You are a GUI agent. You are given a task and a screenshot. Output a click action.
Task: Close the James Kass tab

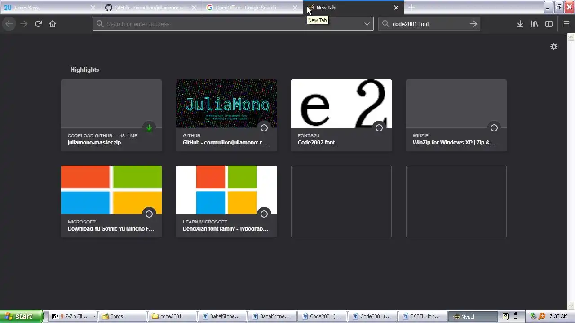coord(93,8)
